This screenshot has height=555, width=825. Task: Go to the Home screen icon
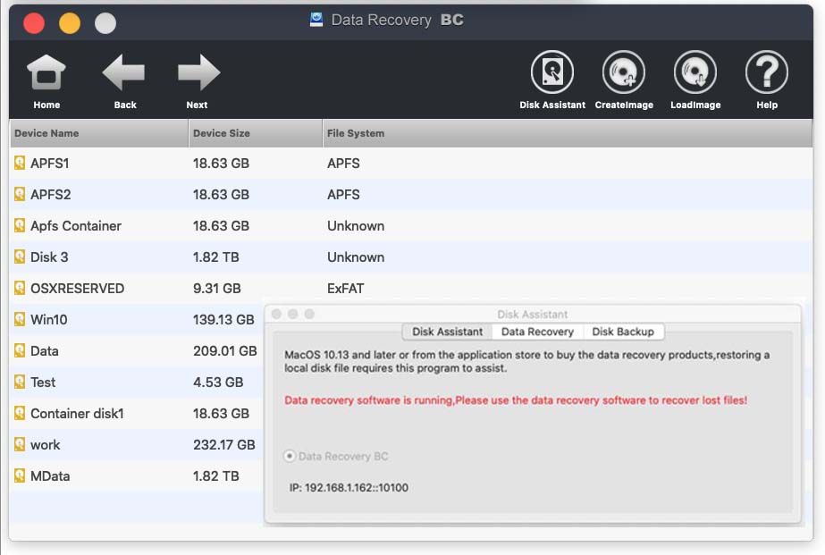(x=46, y=72)
